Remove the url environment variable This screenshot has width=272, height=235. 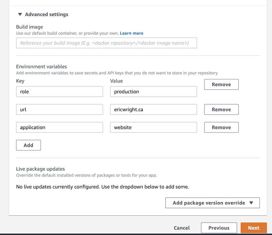[x=221, y=110]
